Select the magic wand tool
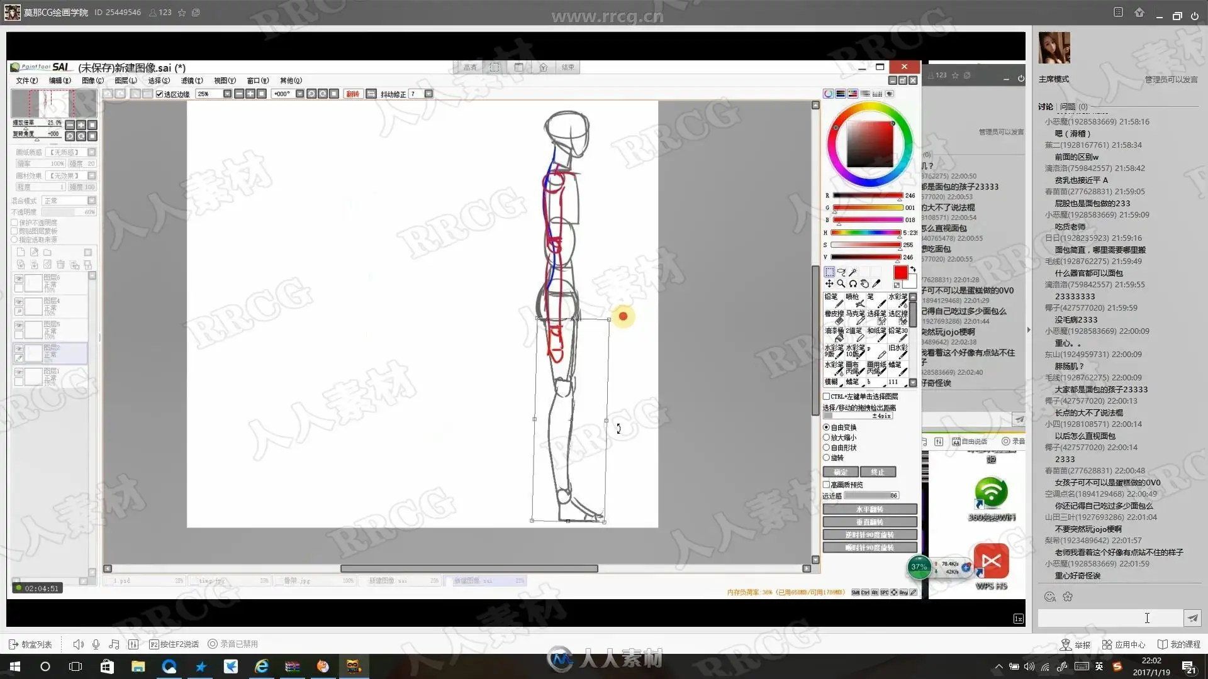 853,272
